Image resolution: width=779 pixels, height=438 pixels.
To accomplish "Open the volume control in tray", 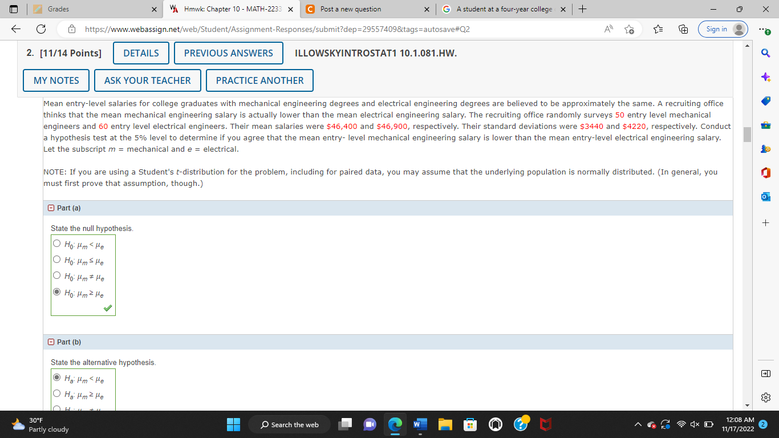I will tap(696, 424).
